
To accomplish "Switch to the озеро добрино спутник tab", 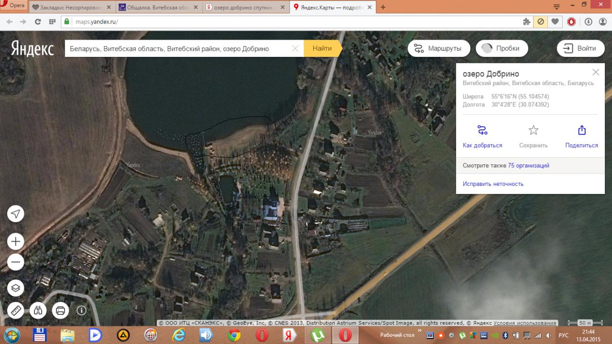I will 241,7.
